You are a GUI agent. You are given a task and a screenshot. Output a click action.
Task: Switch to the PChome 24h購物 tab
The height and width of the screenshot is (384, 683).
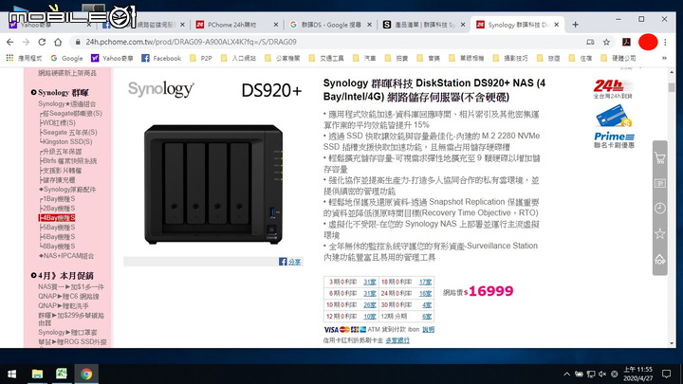coord(236,25)
